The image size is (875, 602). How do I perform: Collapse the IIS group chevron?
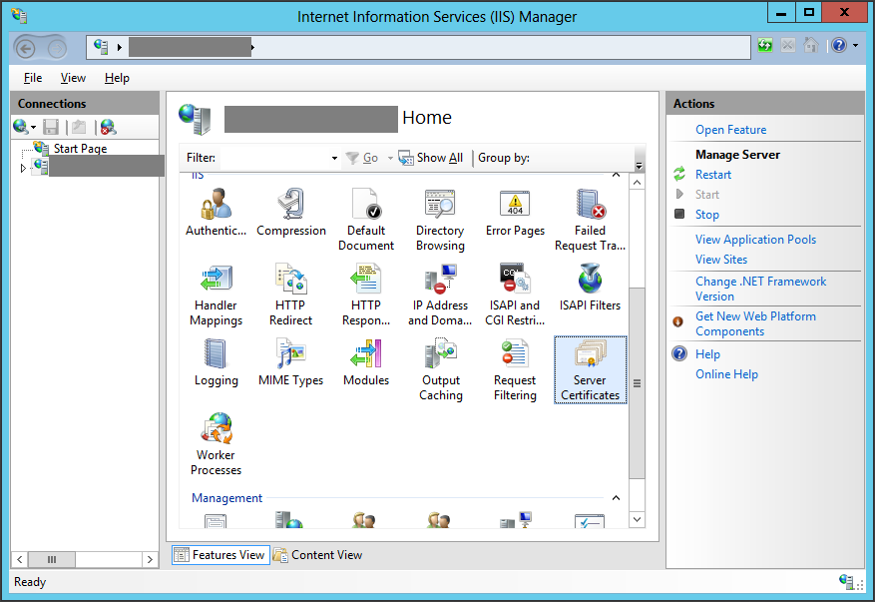coord(616,175)
